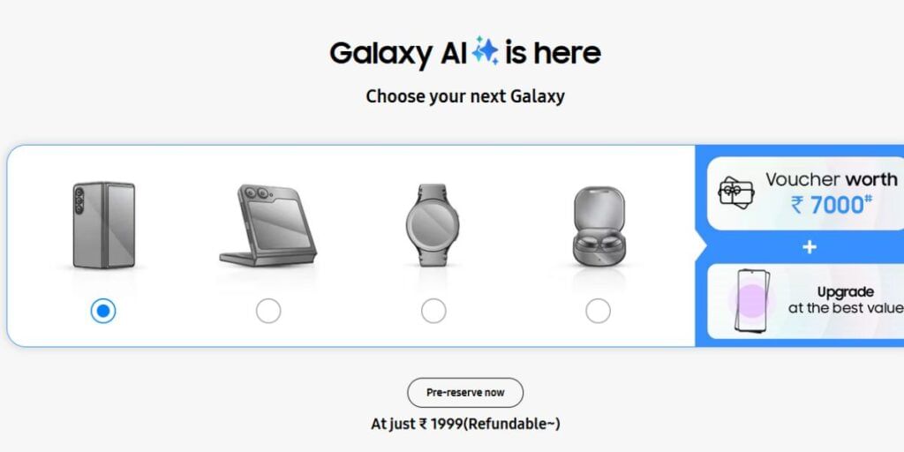Click the phone upgrade illustration icon

[752, 300]
